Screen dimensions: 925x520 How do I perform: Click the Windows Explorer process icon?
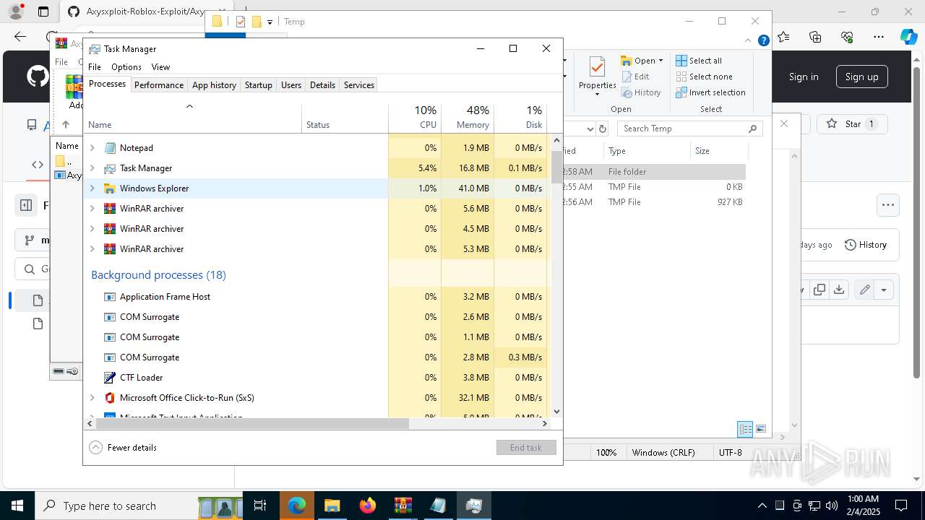coord(110,188)
